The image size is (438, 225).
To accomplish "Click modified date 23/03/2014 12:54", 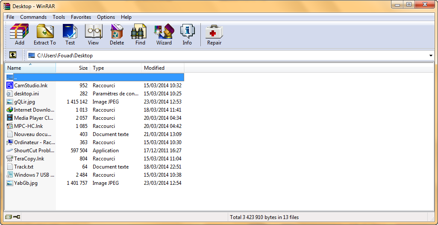I will [x=162, y=183].
